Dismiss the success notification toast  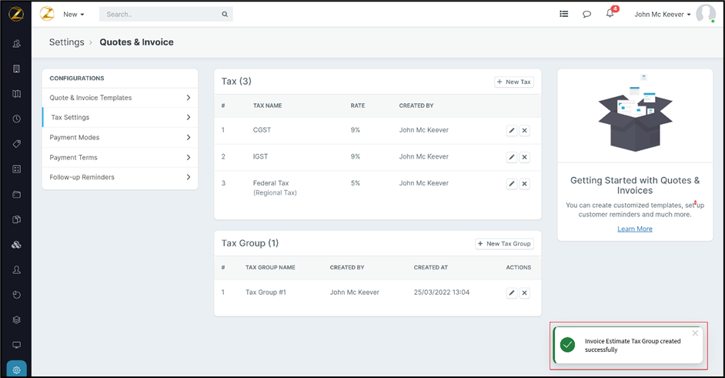[695, 333]
